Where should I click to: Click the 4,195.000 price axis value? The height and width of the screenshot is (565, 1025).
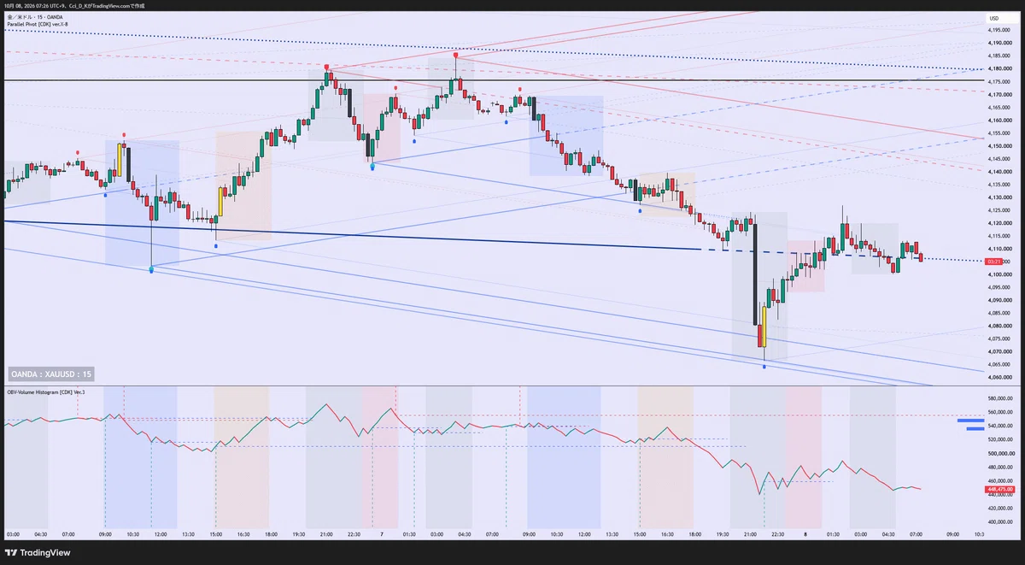(1000, 30)
